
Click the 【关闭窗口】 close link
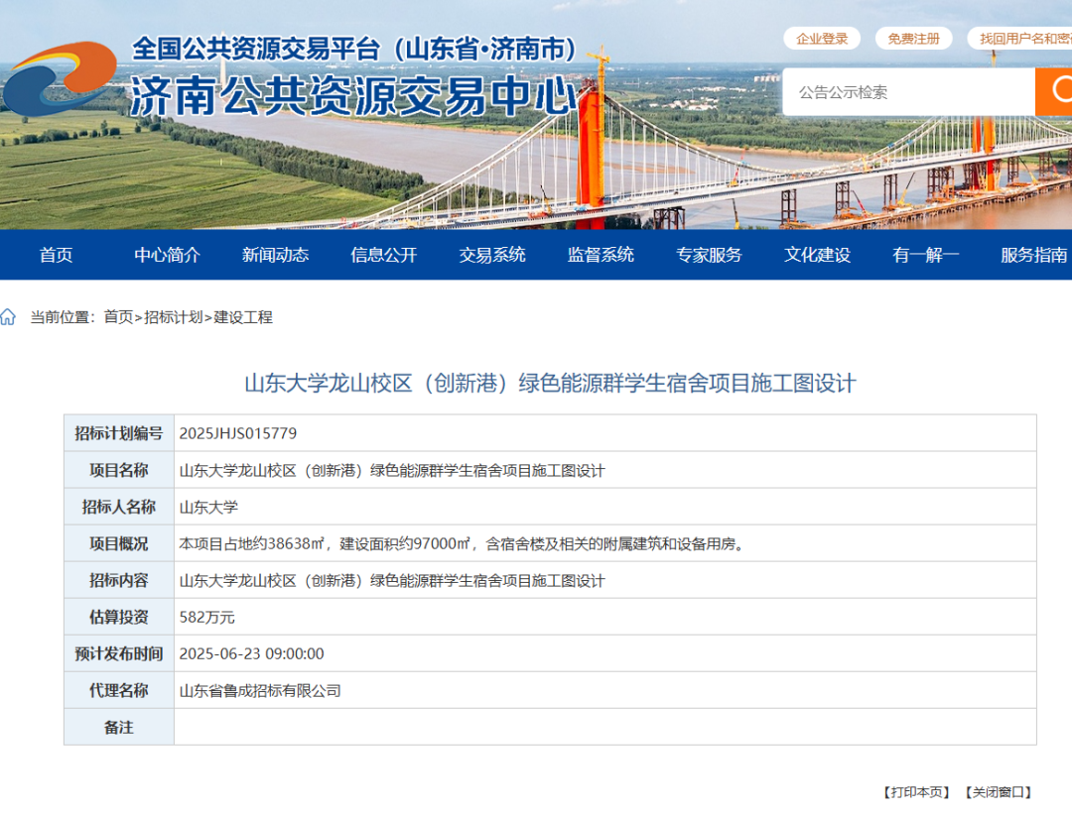999,792
